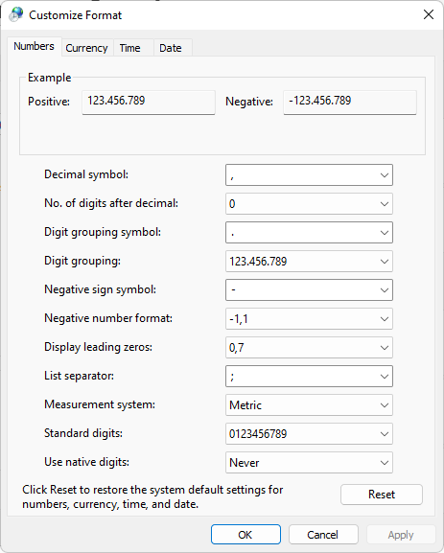Open No. of digits after decimal dropdown
This screenshot has height=553, width=444.
click(309, 204)
